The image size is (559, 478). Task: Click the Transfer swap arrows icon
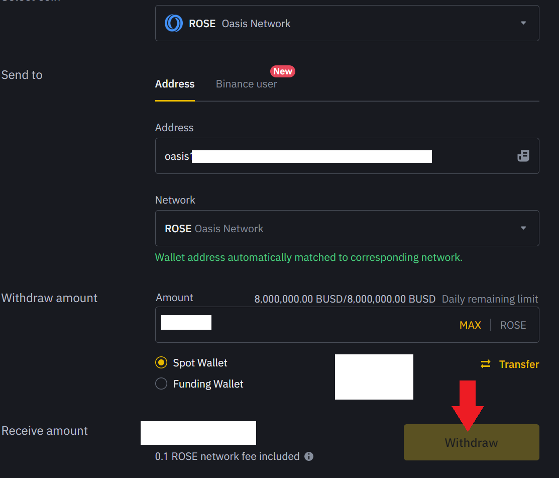tap(486, 364)
